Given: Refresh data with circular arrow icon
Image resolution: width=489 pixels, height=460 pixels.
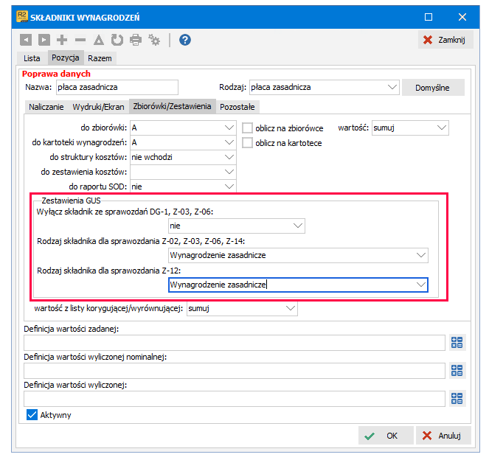Looking at the screenshot, I should (x=117, y=40).
